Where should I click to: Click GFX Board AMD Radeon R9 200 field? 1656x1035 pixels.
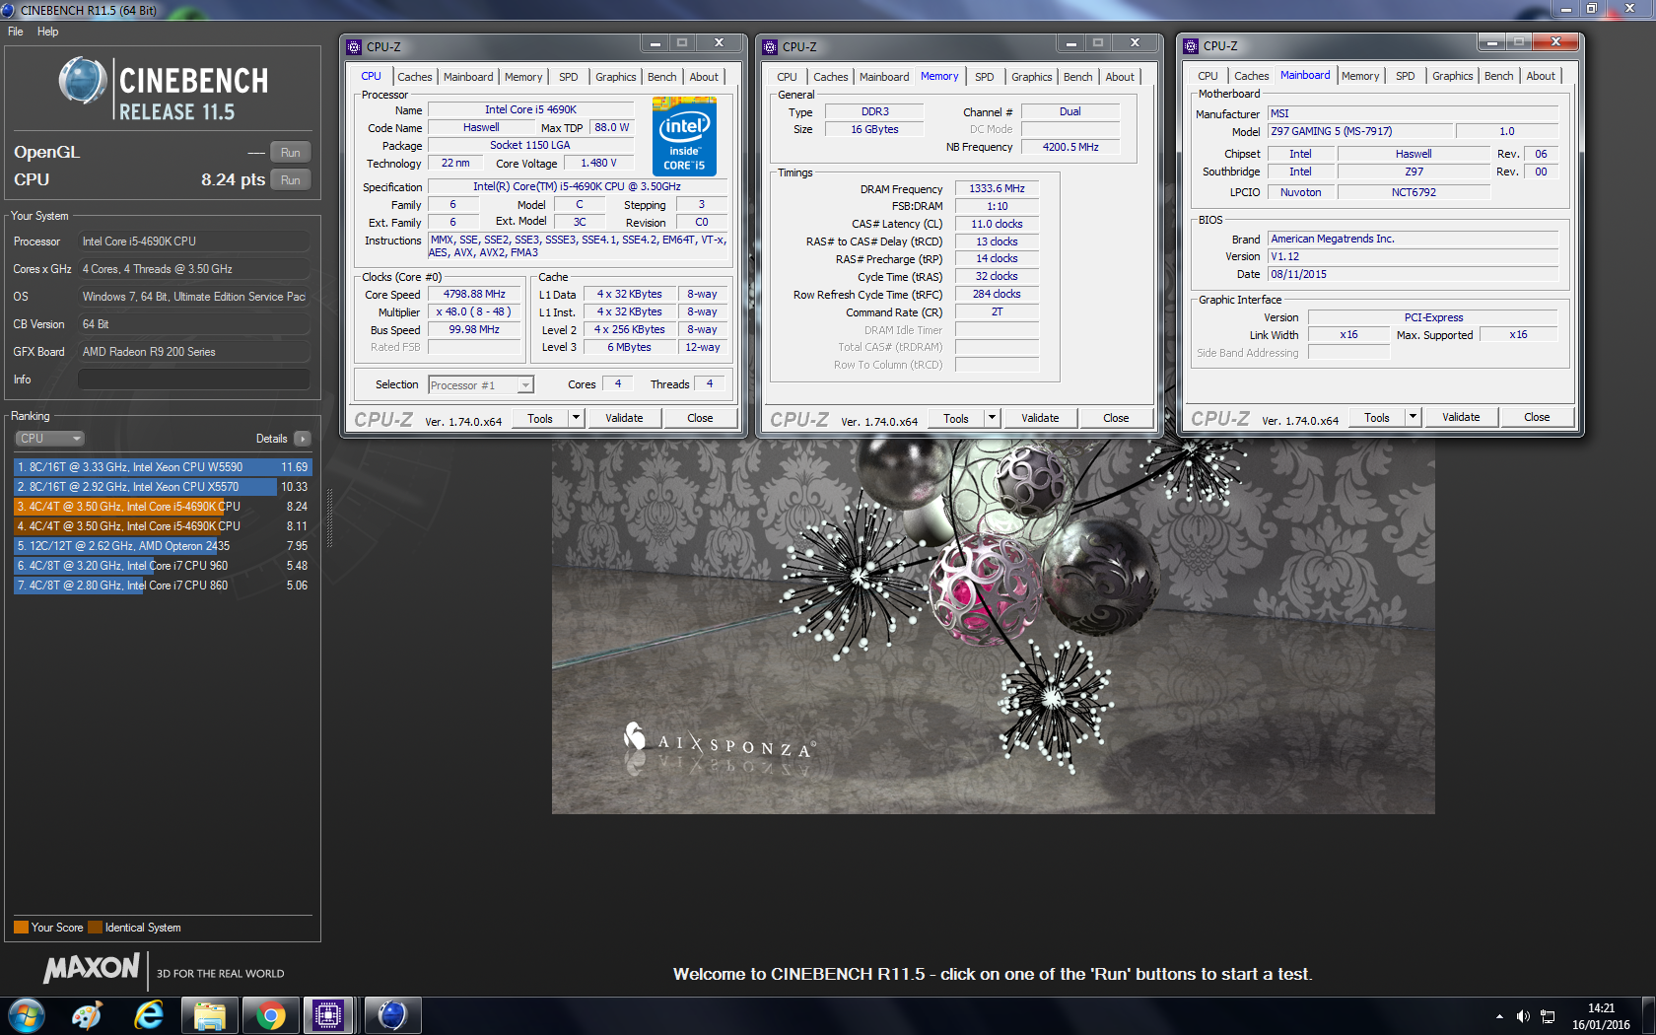194,352
